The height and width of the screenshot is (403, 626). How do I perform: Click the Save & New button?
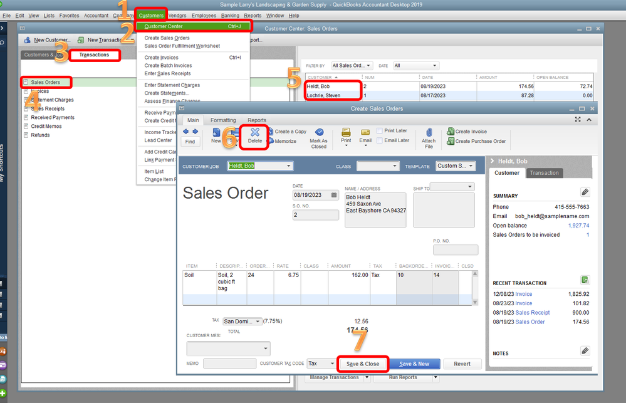[x=414, y=364]
